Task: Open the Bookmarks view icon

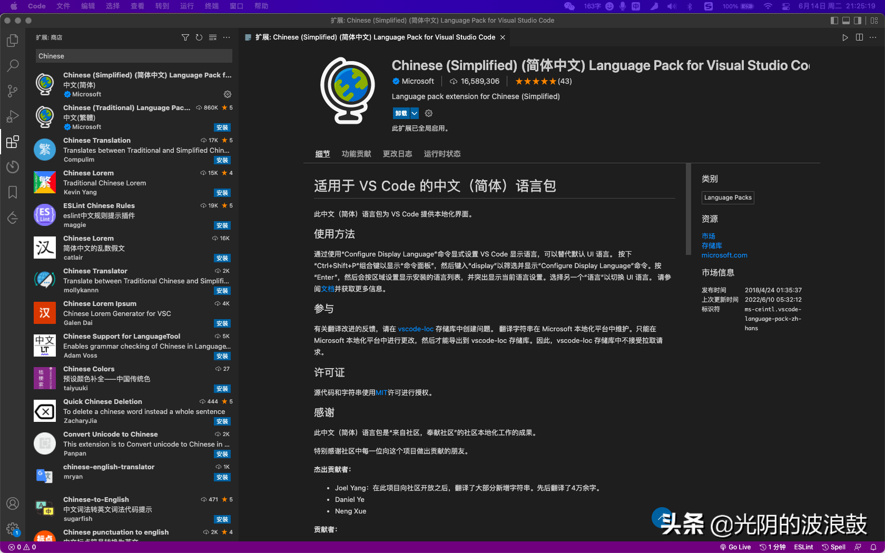Action: point(13,192)
